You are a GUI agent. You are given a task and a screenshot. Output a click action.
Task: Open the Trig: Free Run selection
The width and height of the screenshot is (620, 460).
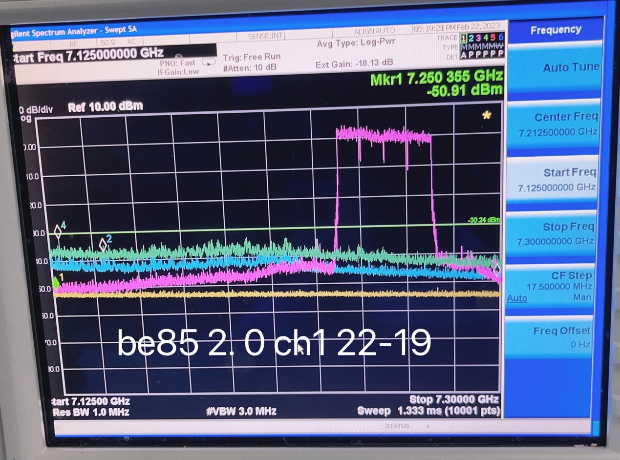point(252,56)
